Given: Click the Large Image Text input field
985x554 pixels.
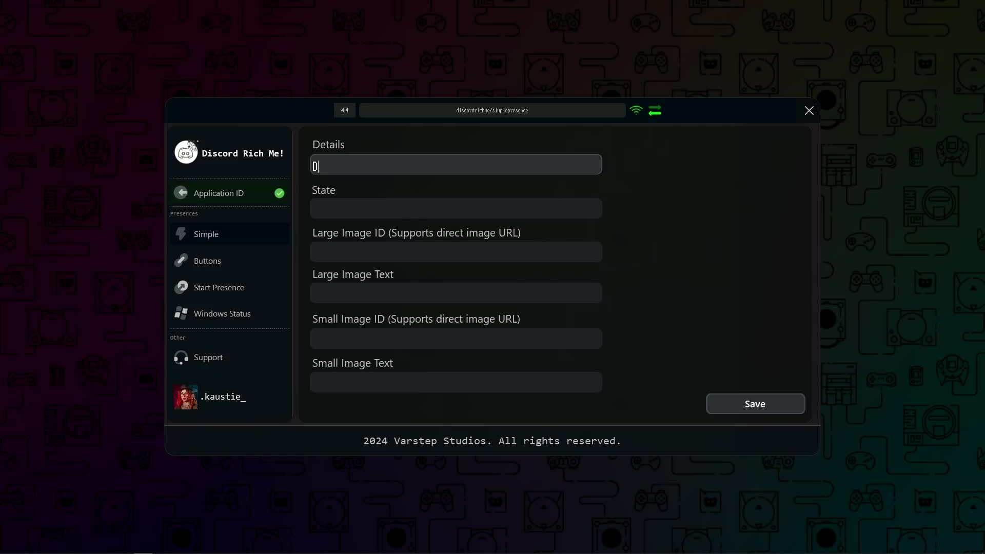Looking at the screenshot, I should click(x=456, y=293).
